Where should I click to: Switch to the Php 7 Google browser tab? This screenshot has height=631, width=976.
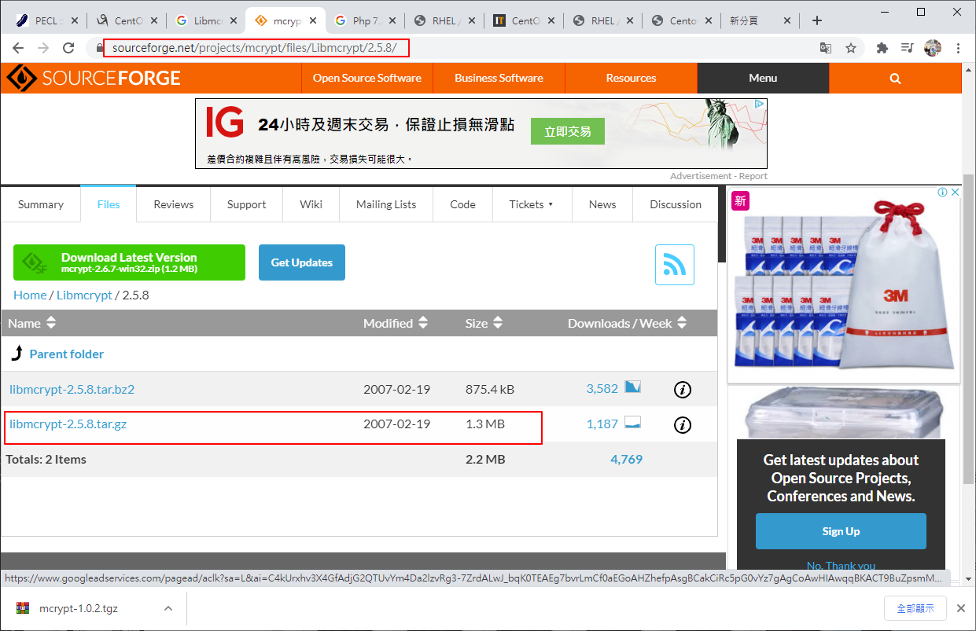pos(365,20)
